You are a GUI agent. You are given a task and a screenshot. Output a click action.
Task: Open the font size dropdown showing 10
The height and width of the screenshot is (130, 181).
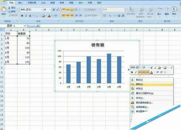point(50,10)
